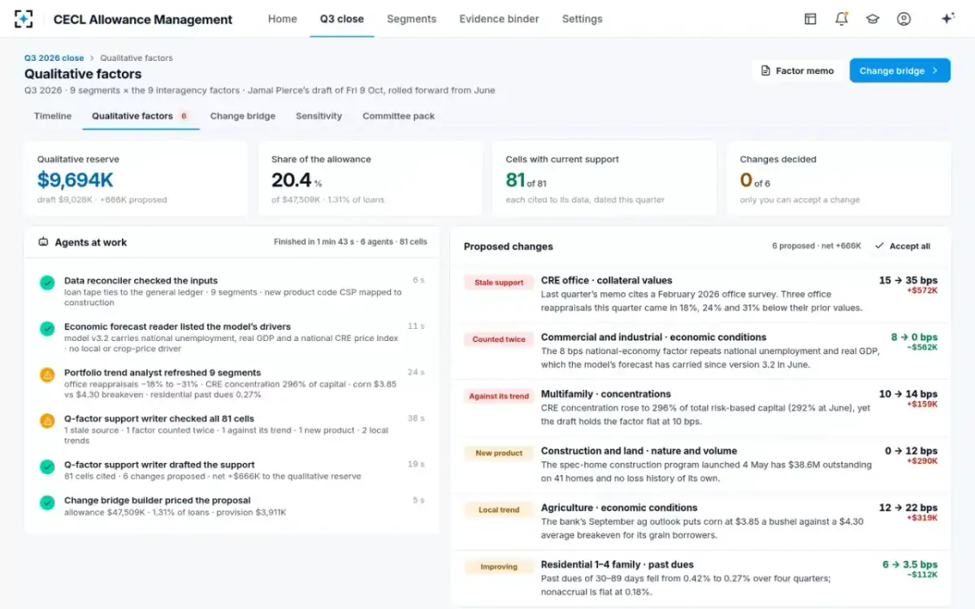
Task: Switch to the Timeline tab
Action: click(x=53, y=116)
